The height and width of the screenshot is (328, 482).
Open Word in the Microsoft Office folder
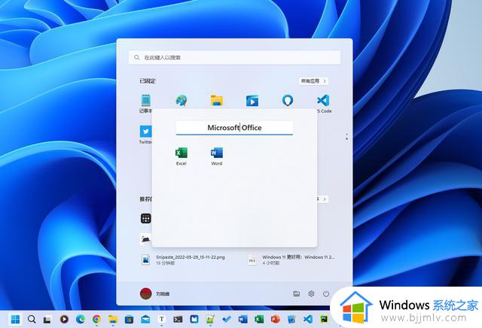tap(217, 156)
